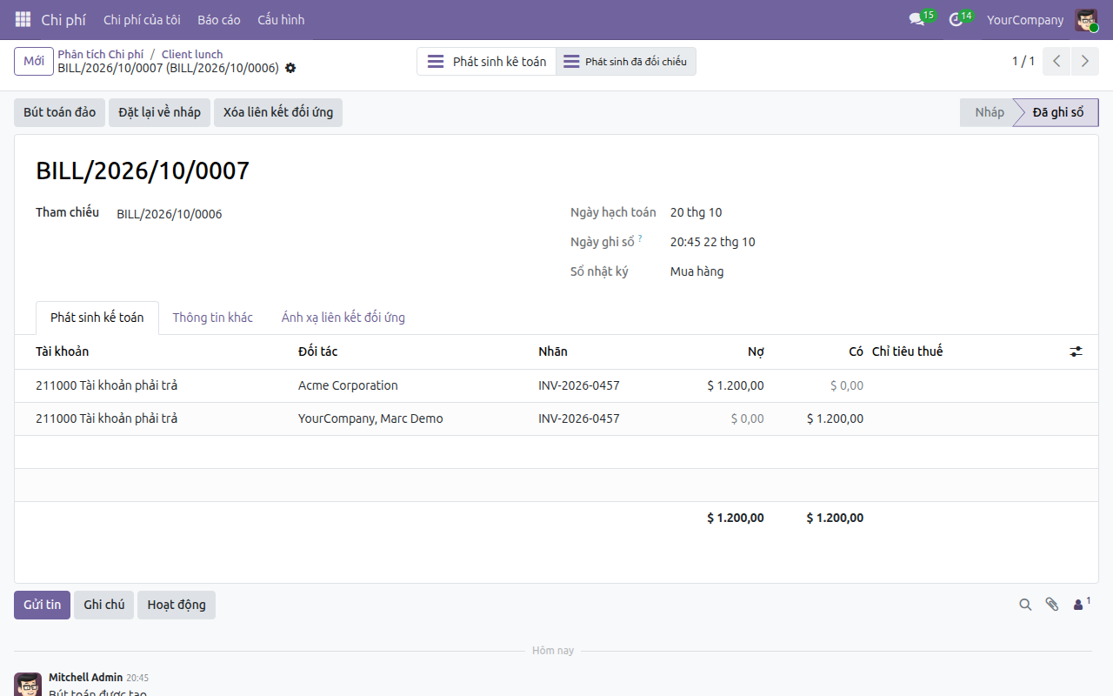Click the Bút toán đảo button
This screenshot has height=696, width=1113.
point(60,112)
